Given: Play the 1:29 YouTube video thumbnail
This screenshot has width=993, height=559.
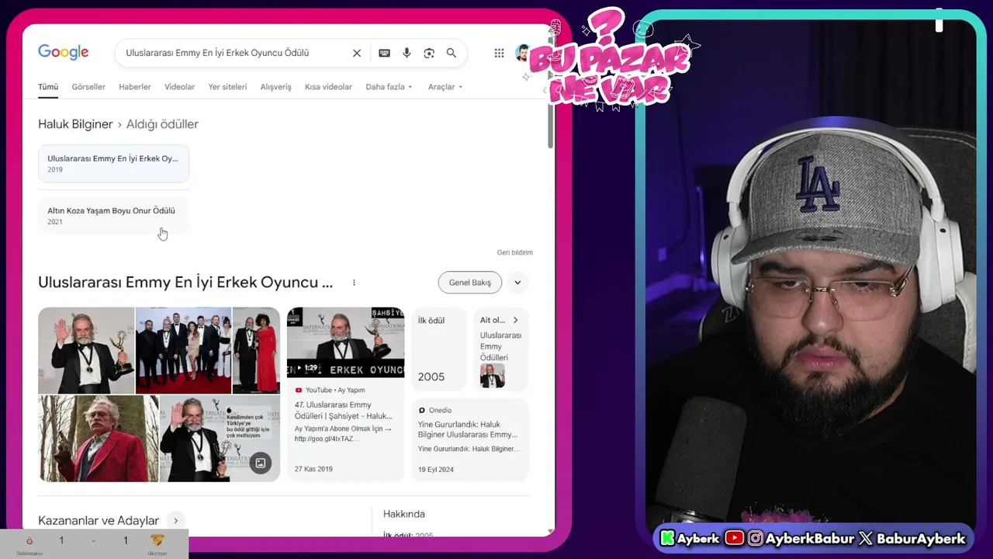Looking at the screenshot, I should tap(345, 342).
